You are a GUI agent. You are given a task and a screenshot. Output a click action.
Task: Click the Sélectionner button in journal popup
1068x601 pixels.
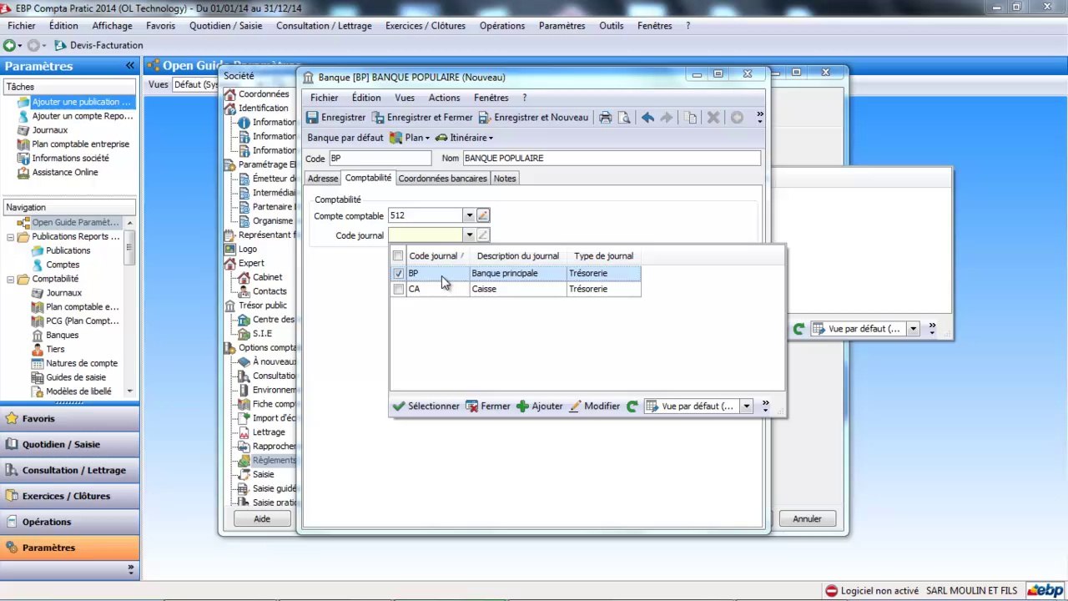point(426,407)
